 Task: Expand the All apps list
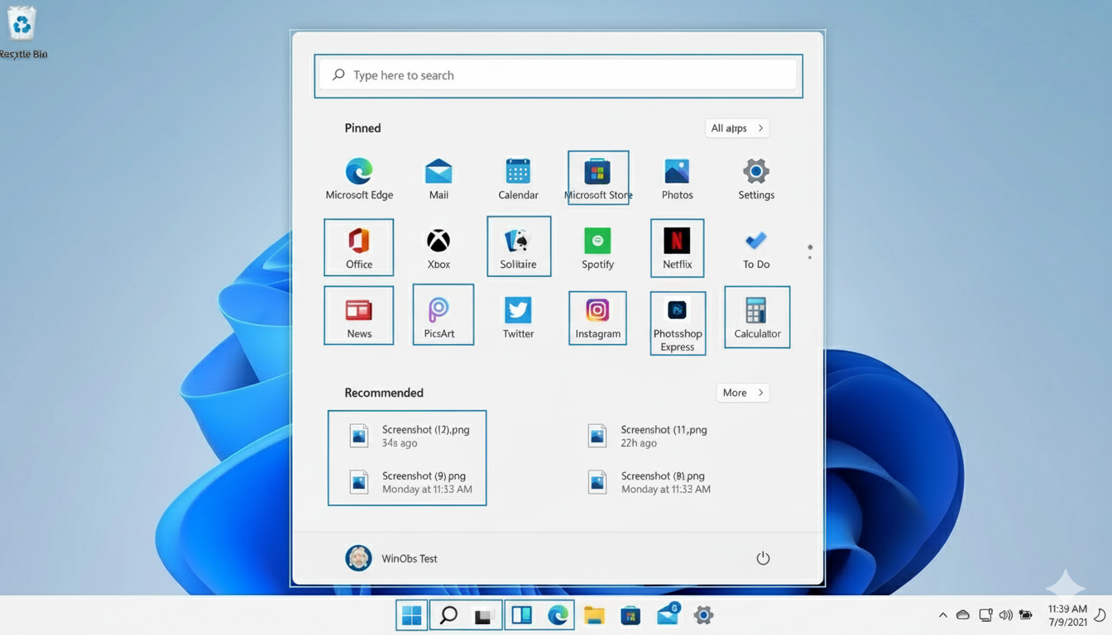point(736,128)
